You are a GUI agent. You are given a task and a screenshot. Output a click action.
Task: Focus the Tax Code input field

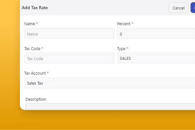[69, 58]
